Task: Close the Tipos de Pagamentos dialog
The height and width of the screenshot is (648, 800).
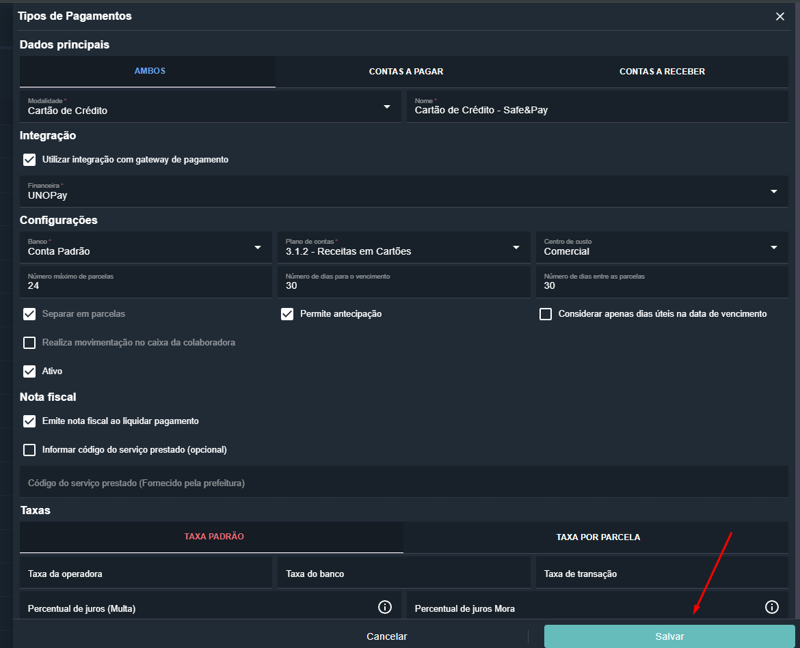Action: [779, 16]
